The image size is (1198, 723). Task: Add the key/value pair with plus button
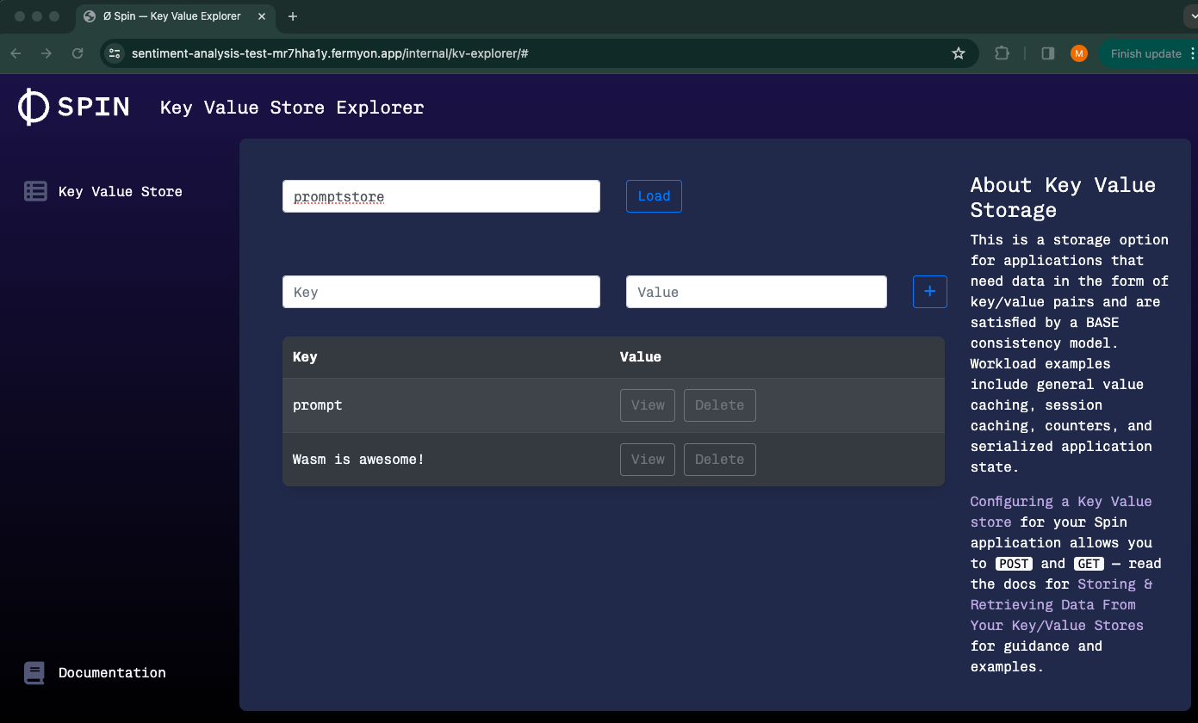click(x=930, y=292)
